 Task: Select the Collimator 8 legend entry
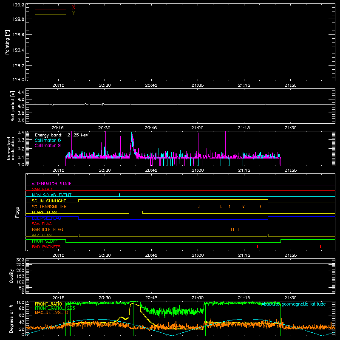click(48, 140)
